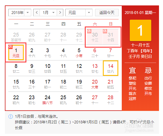Click the blue info icon
163x136 pixels.
pyautogui.click(x=11, y=117)
